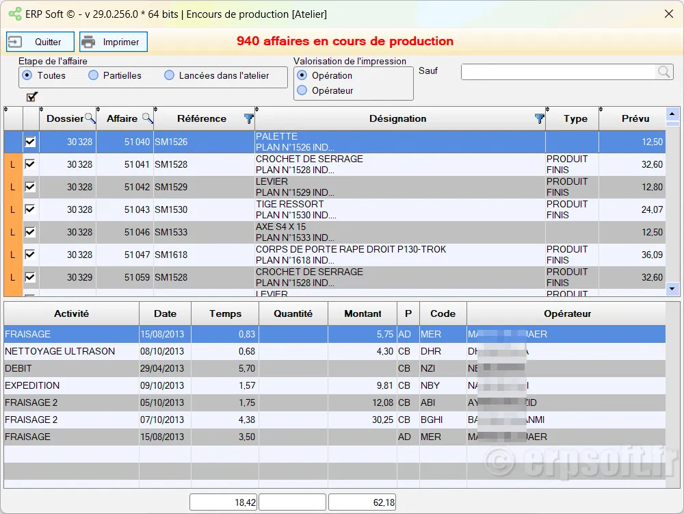Screen dimensions: 684x514
Task: Choose Lancées dans l'atelier radio option
Action: click(170, 75)
